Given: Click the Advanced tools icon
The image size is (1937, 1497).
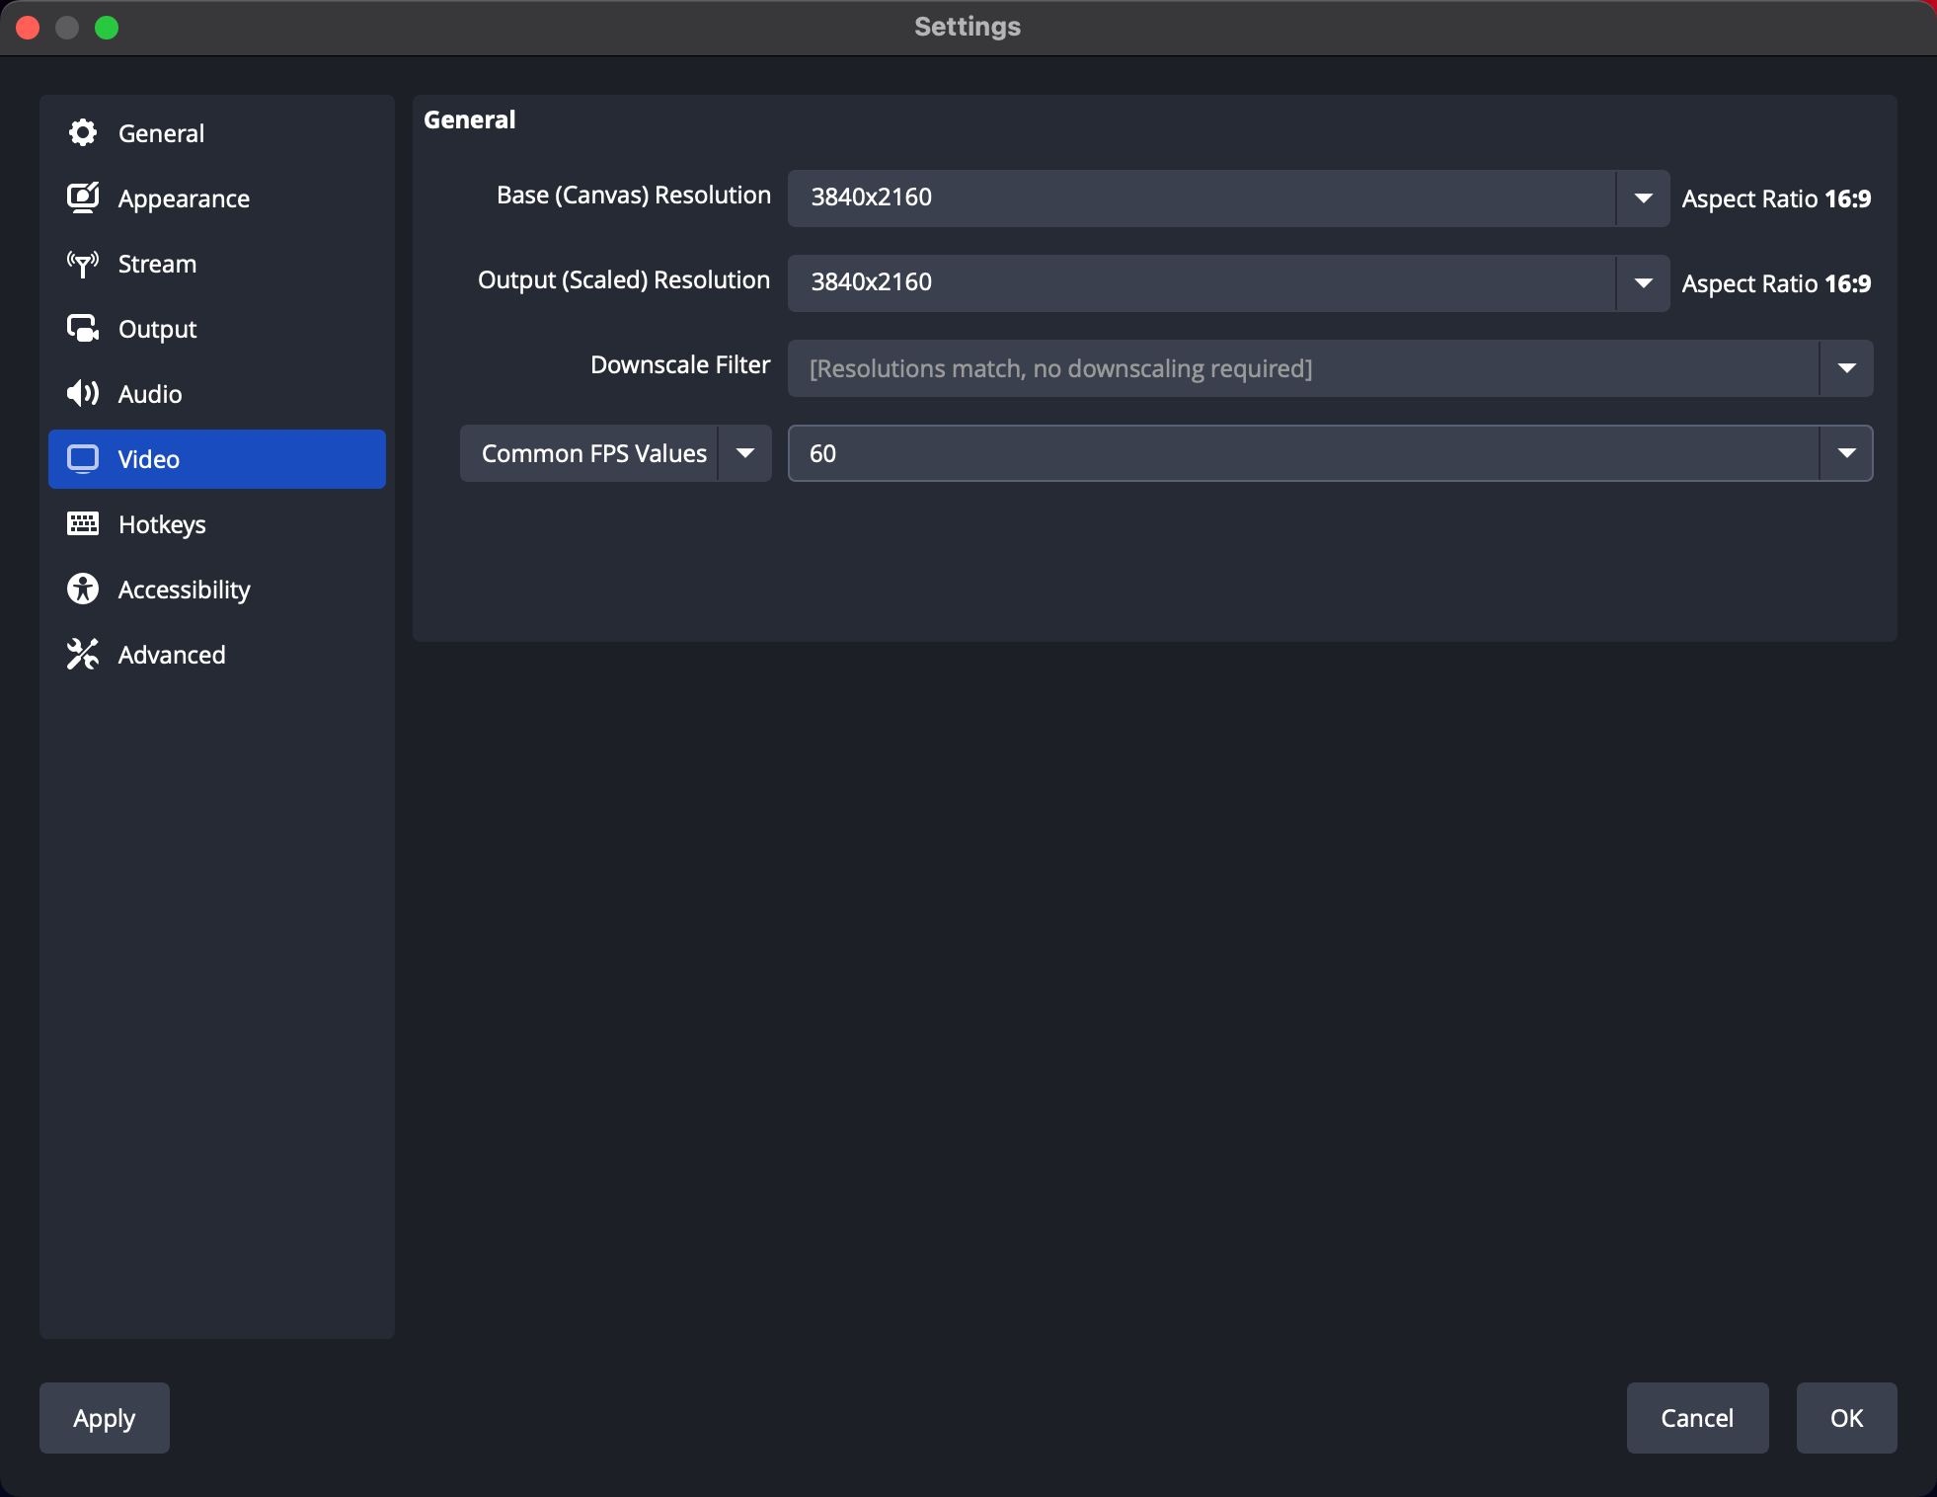Looking at the screenshot, I should 83,655.
